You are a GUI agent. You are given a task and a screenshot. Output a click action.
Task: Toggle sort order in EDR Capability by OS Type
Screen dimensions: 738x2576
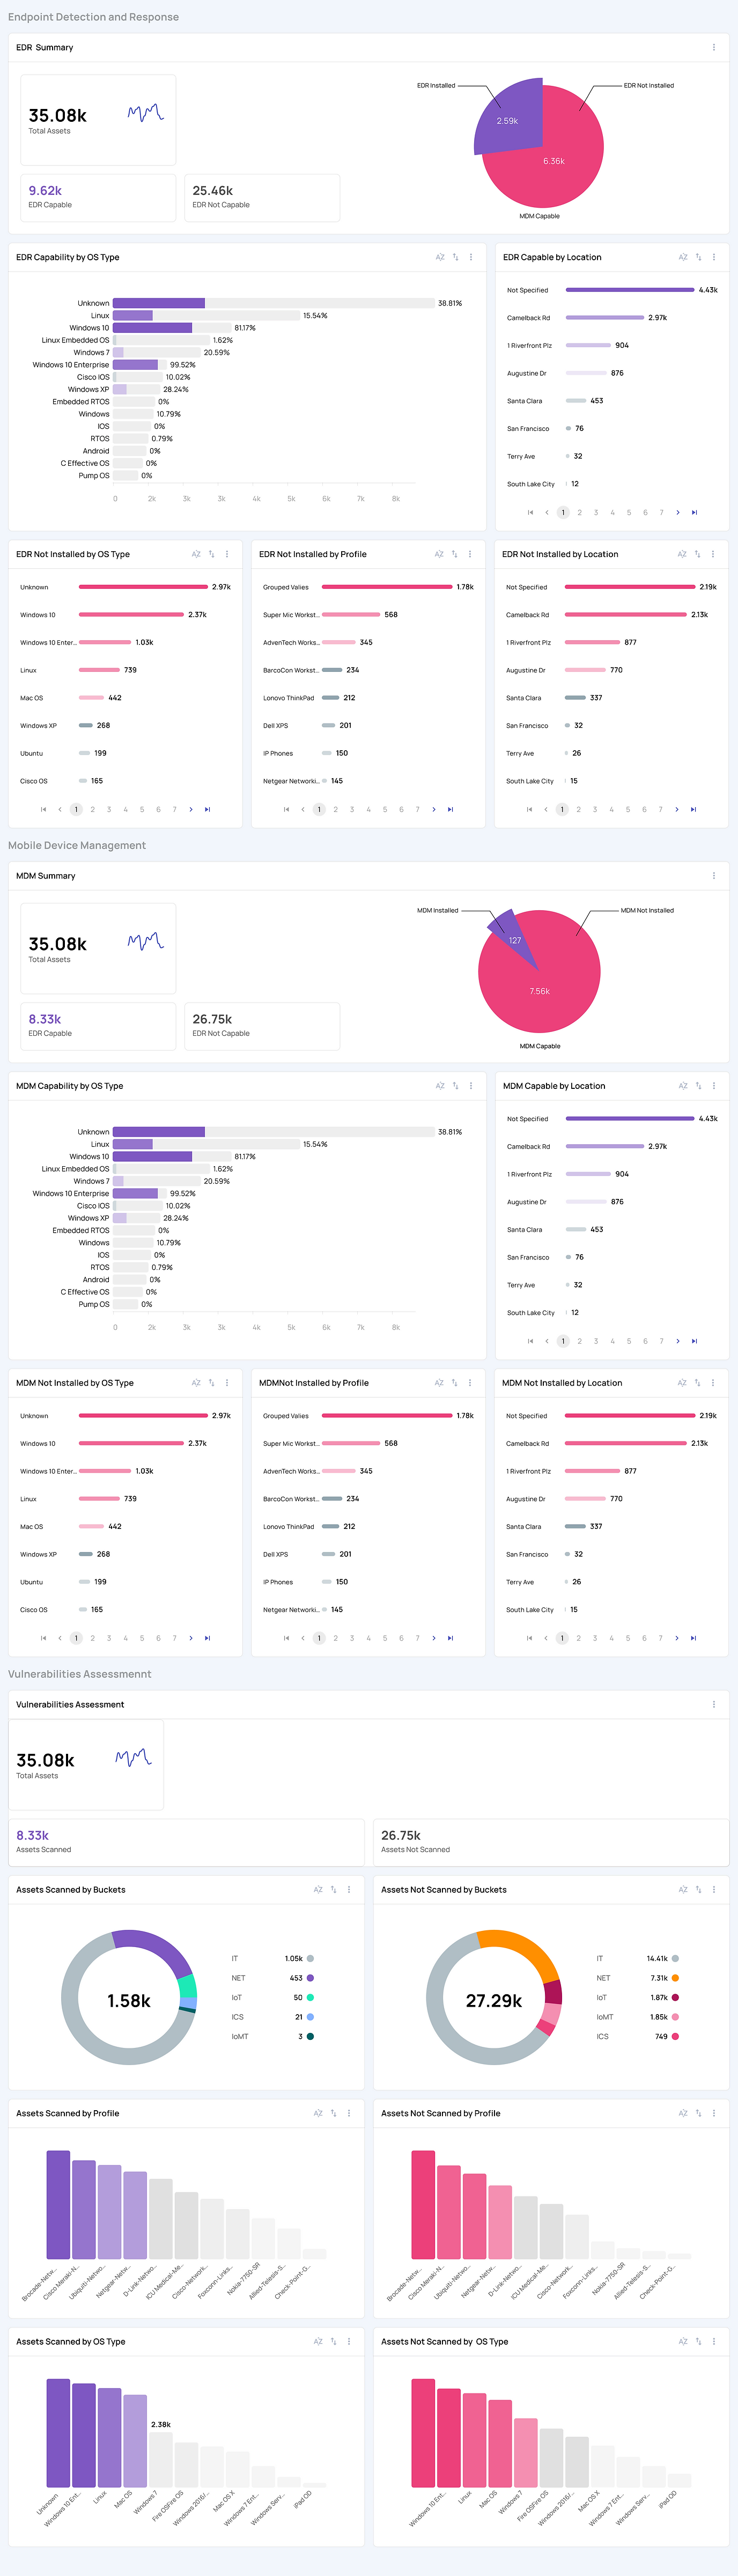coord(455,257)
